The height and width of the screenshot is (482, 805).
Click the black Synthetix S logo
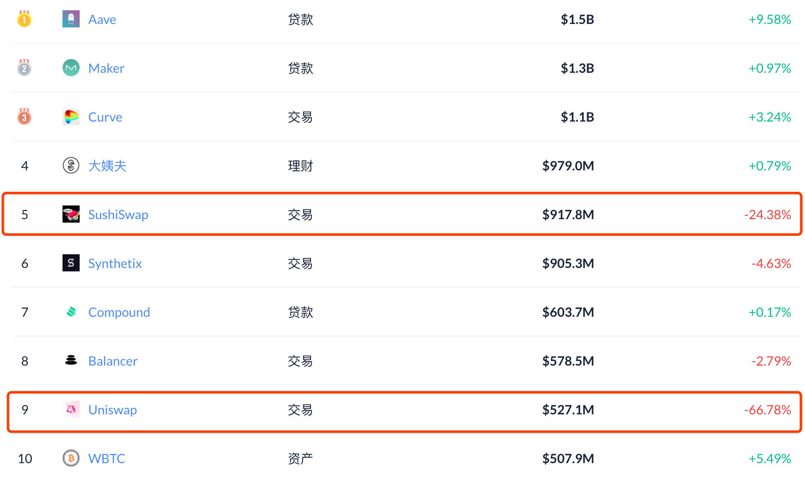[x=71, y=263]
